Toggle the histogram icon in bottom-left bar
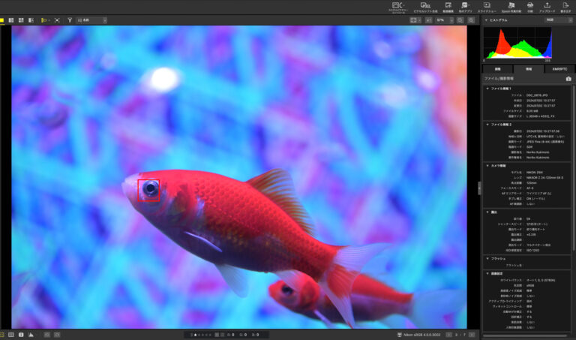 pyautogui.click(x=31, y=334)
